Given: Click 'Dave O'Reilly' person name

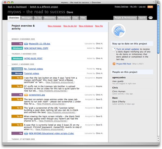Looking at the screenshot, I should click(119, 102).
